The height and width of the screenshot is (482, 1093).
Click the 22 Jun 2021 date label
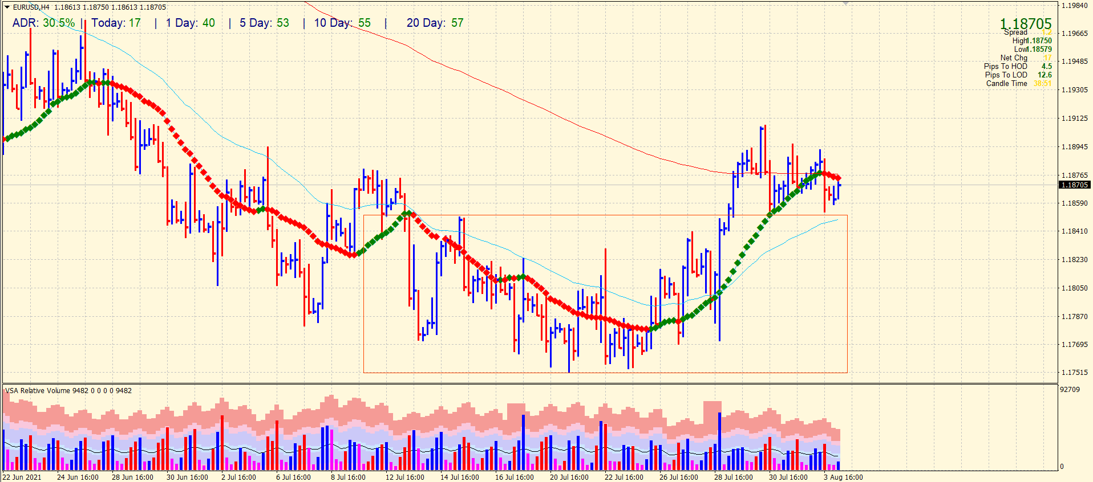[x=22, y=477]
